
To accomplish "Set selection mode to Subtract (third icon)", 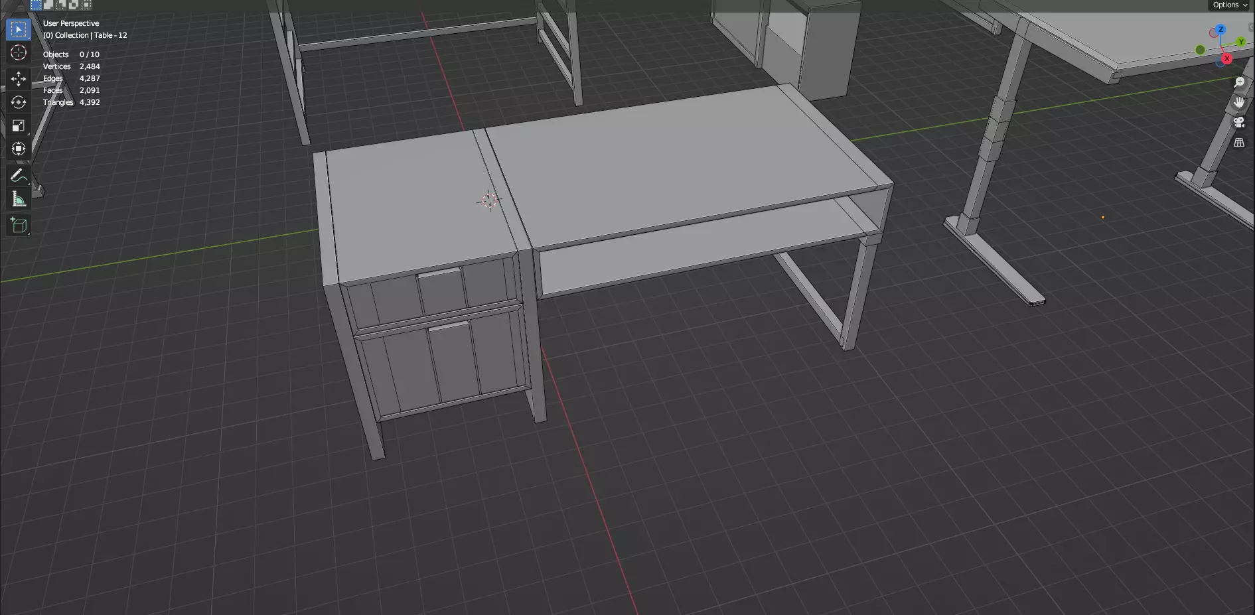I will pos(61,5).
